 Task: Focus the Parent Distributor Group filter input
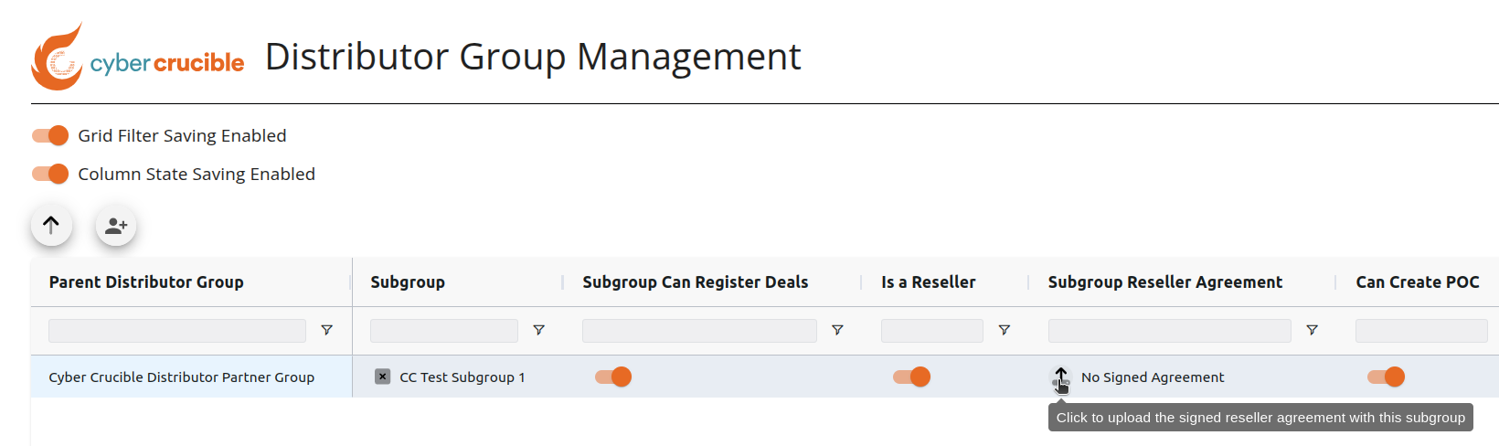[x=177, y=330]
